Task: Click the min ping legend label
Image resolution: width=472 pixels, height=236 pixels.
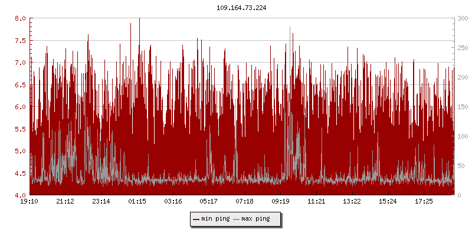Action: (x=215, y=219)
